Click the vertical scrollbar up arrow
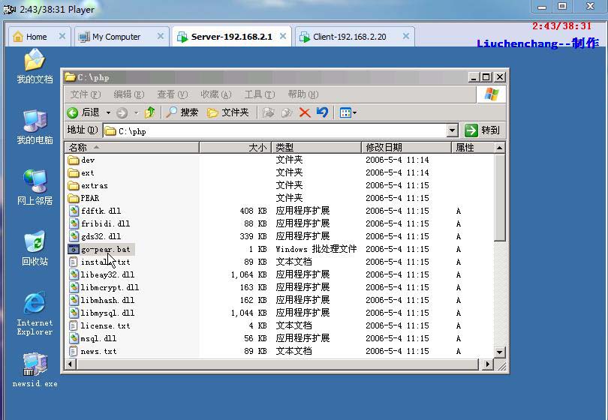 pyautogui.click(x=499, y=148)
